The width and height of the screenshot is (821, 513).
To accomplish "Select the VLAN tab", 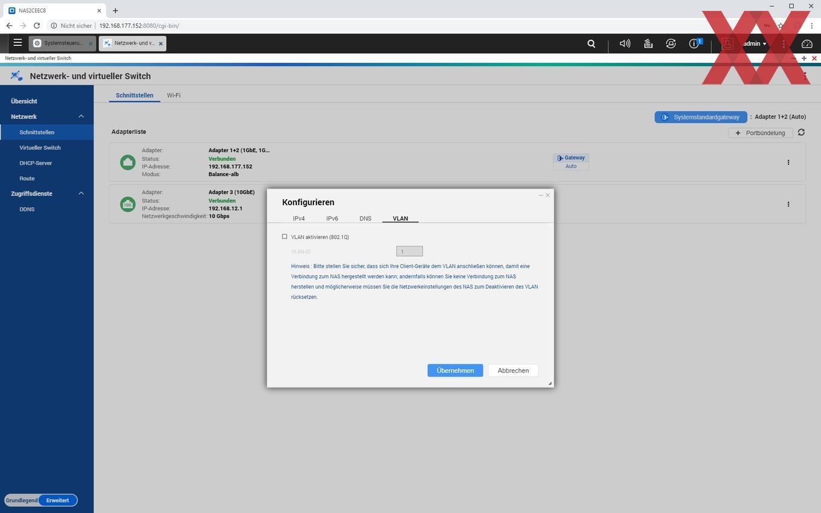I will [x=400, y=218].
